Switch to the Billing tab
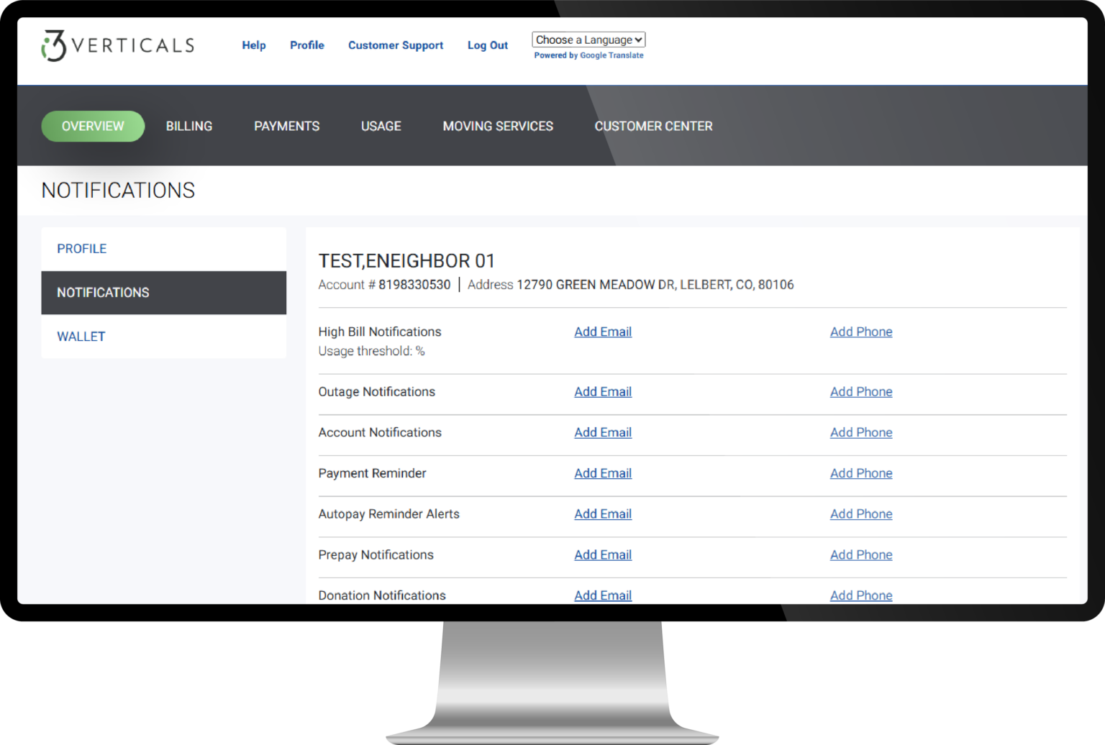Viewport: 1105px width, 745px height. pyautogui.click(x=188, y=126)
